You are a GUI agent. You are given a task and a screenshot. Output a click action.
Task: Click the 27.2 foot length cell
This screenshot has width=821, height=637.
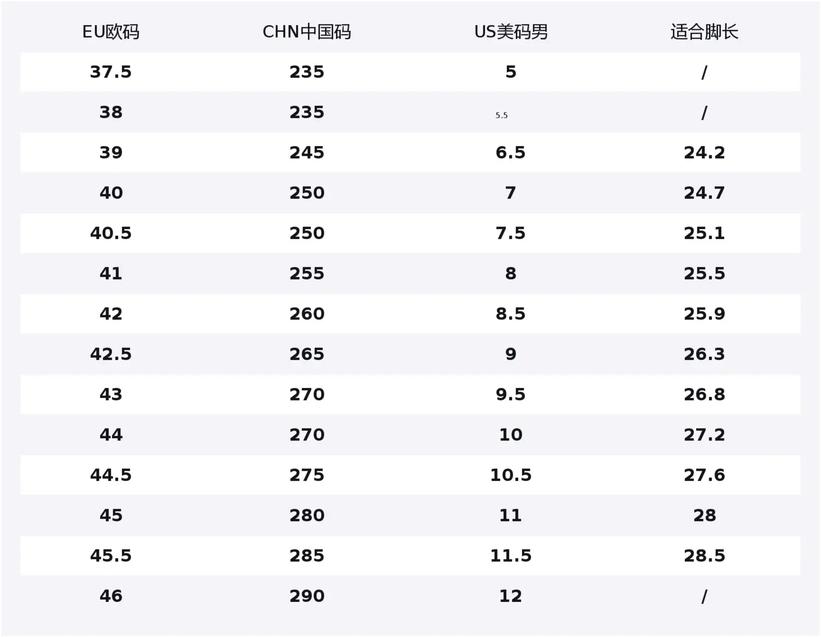point(704,435)
